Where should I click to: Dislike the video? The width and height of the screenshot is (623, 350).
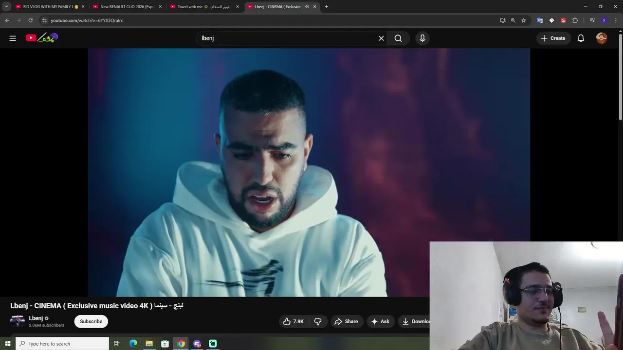point(318,321)
